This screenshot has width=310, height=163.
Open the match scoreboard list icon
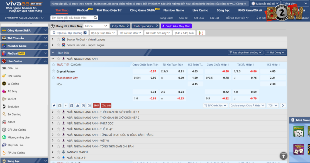[x=71, y=106]
